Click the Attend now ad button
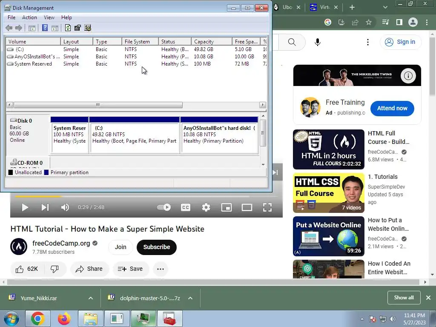This screenshot has width=436, height=327. click(x=392, y=109)
